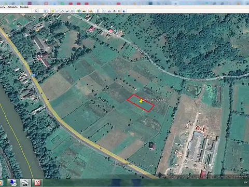Click the yellow pushpin placemark on map

click(x=141, y=101)
